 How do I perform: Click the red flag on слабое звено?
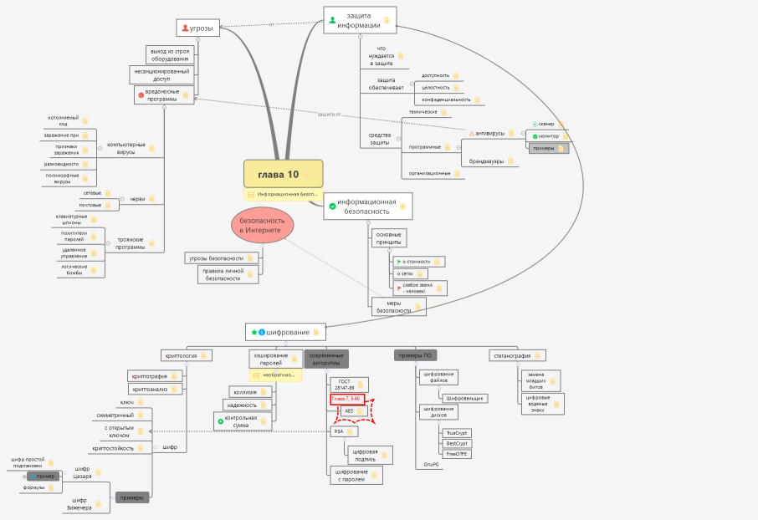[x=398, y=288]
